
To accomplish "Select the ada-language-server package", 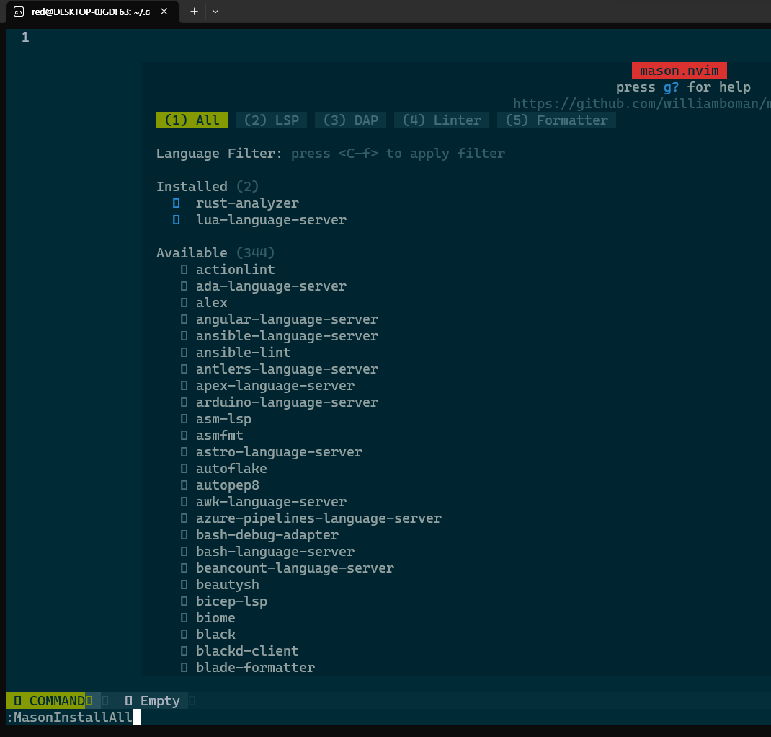I will tap(271, 286).
